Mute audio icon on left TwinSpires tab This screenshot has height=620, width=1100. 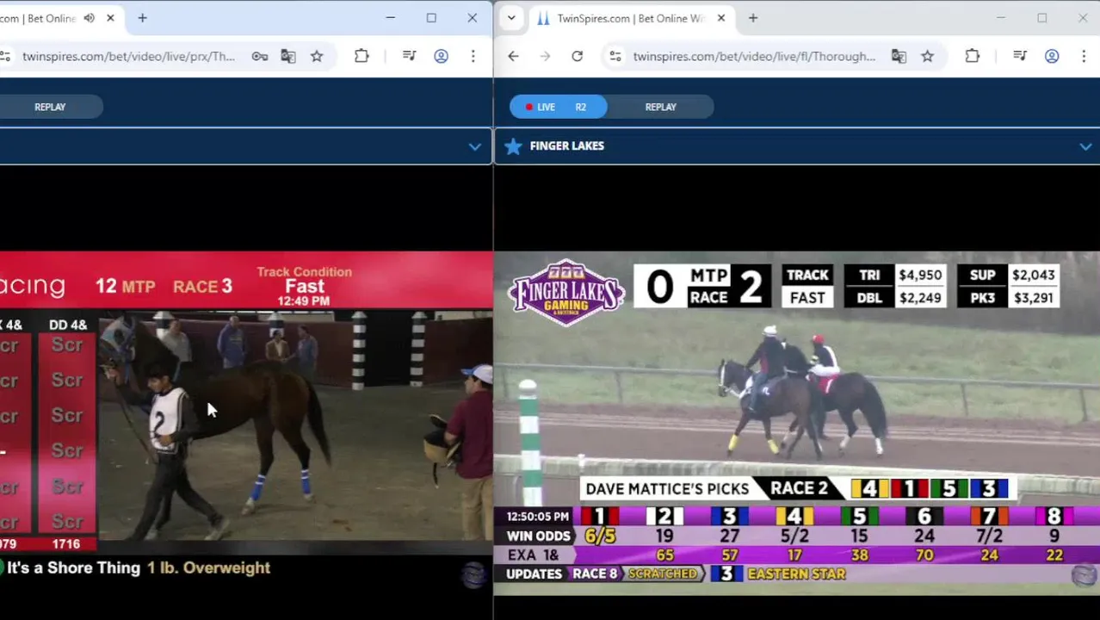click(89, 18)
